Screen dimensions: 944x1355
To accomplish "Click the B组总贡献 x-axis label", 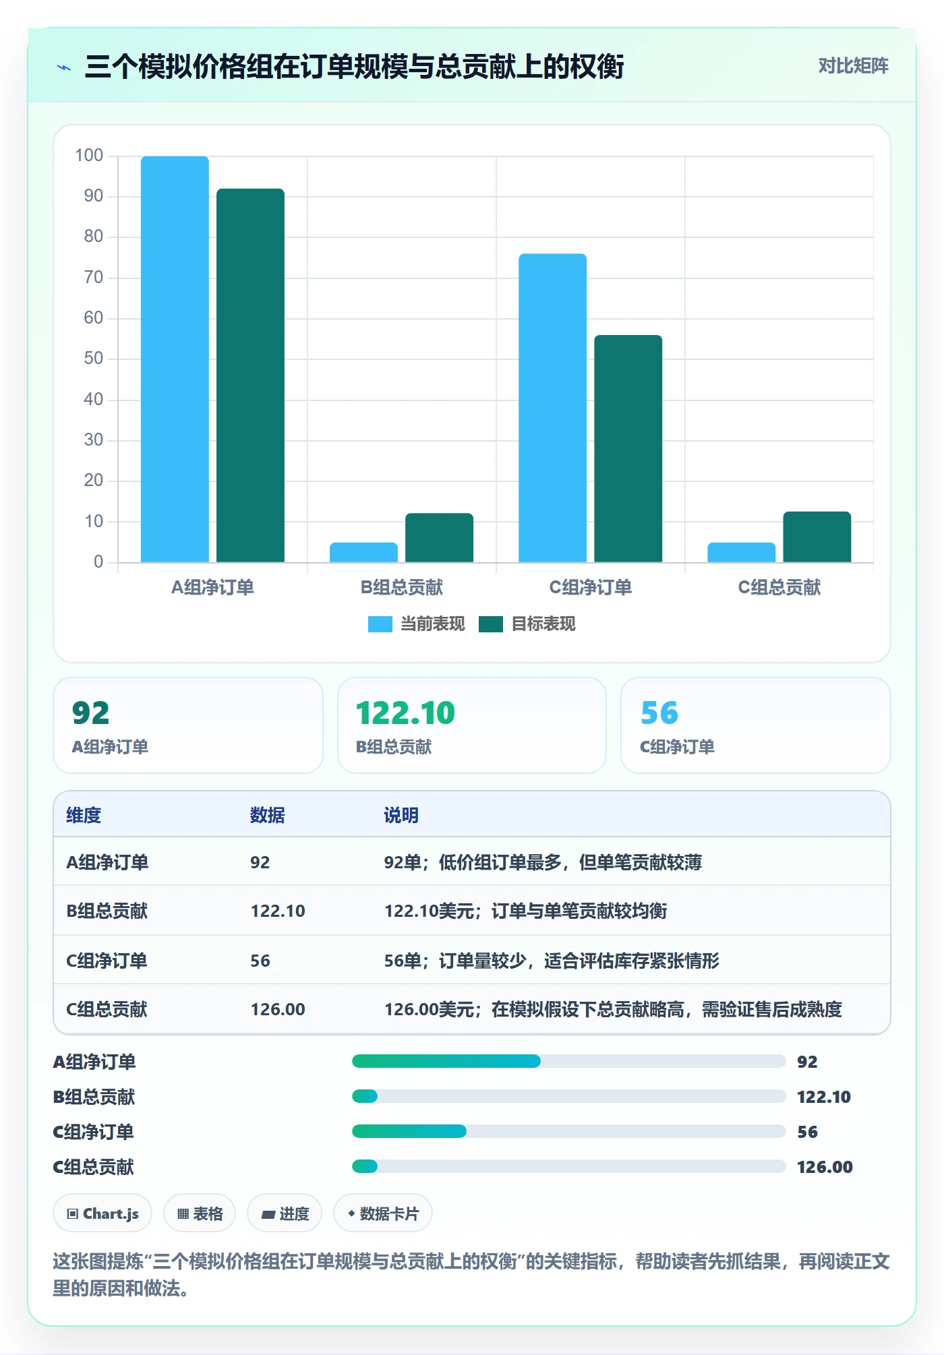I will [402, 587].
